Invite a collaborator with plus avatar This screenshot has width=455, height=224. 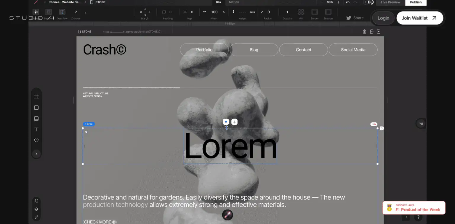pyautogui.click(x=366, y=2)
